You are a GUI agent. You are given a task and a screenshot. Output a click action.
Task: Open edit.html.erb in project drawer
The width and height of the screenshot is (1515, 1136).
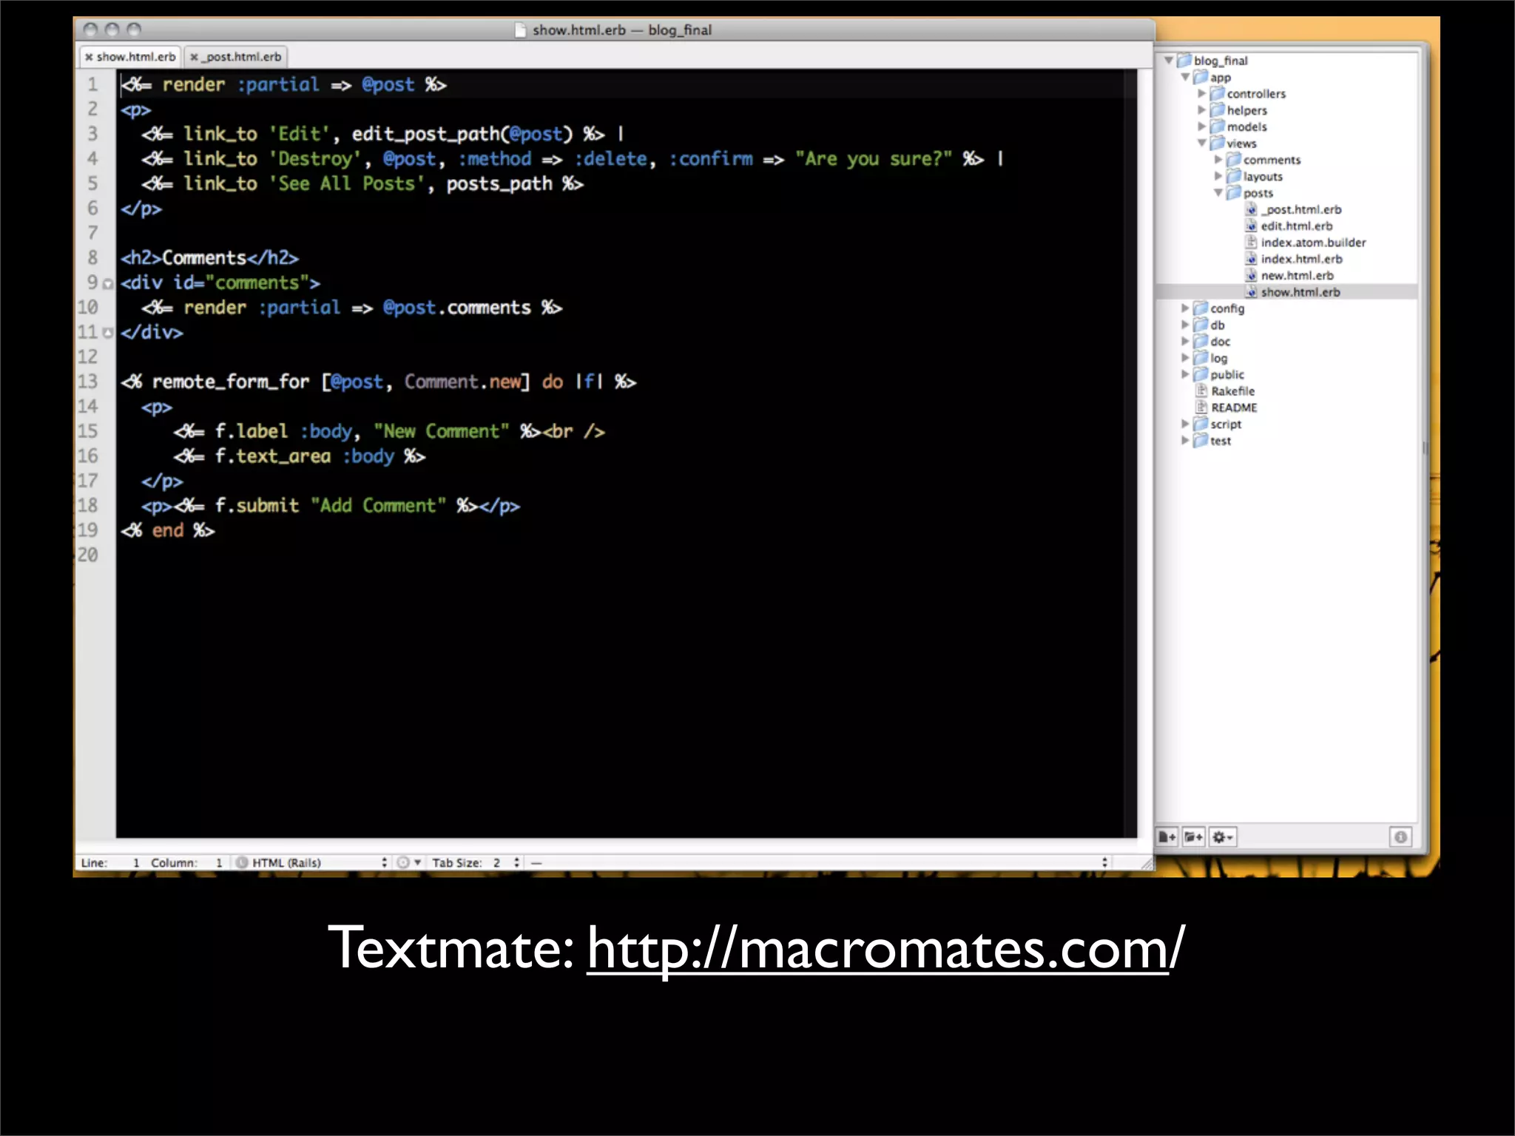(x=1297, y=226)
